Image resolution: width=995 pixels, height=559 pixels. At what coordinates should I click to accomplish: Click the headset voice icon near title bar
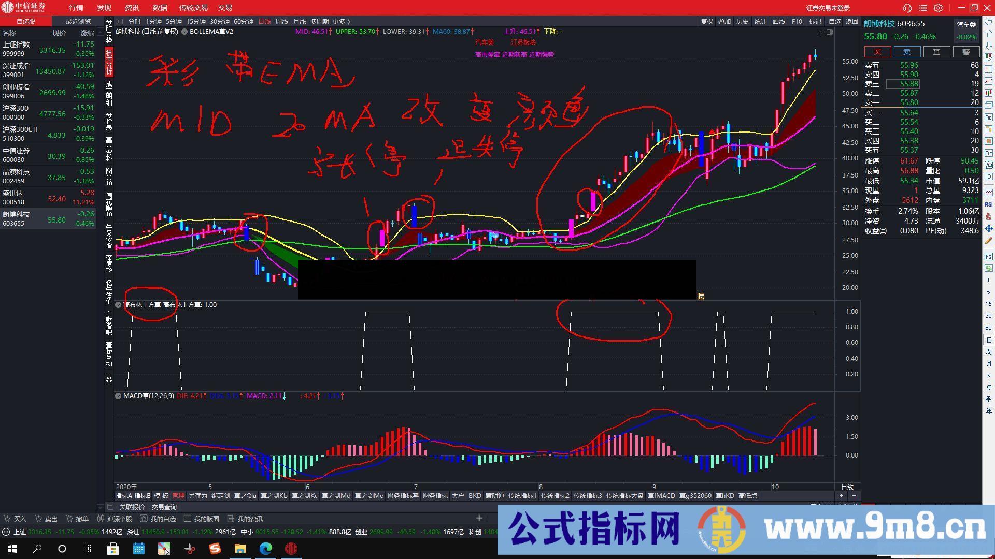pos(907,8)
